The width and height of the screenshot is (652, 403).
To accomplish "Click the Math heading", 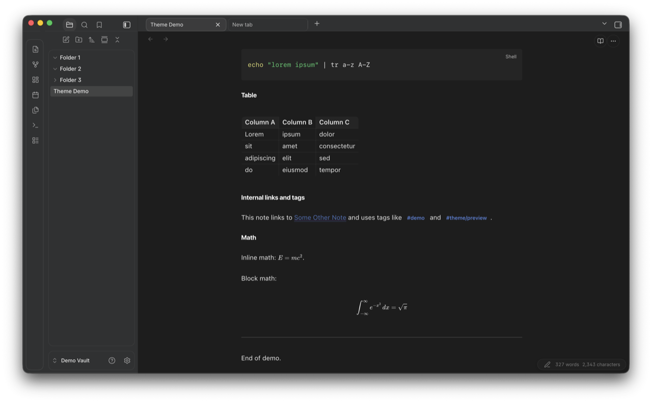I will [249, 238].
